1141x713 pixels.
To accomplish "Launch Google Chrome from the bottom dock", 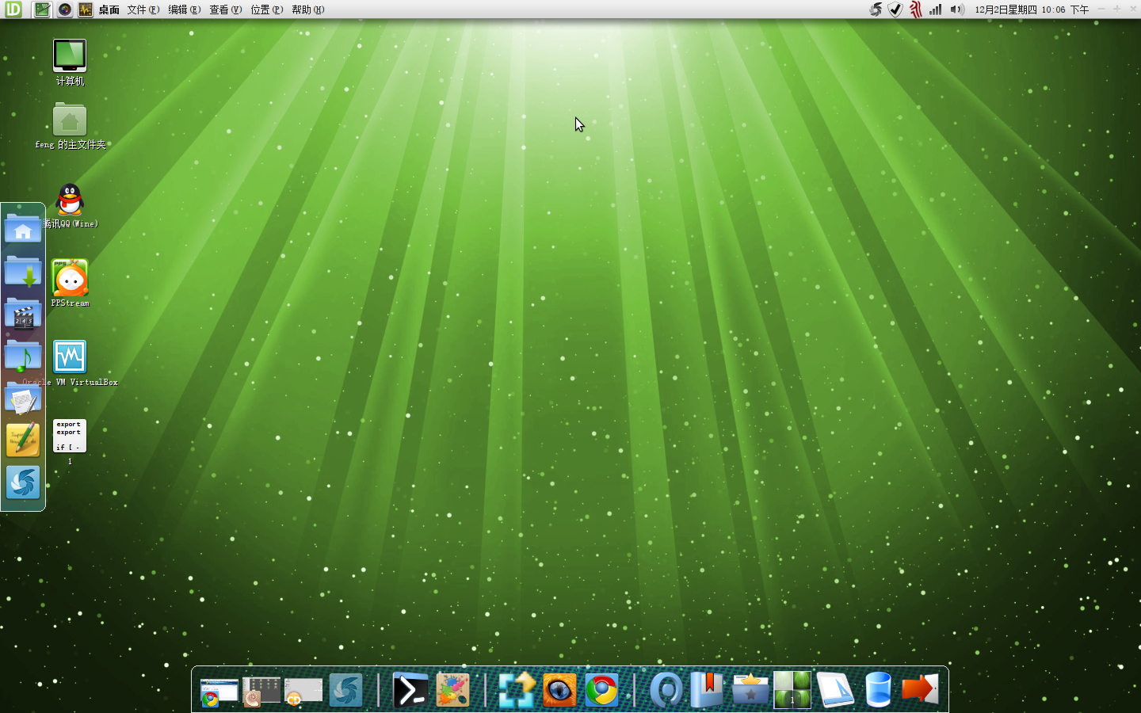I will point(602,690).
